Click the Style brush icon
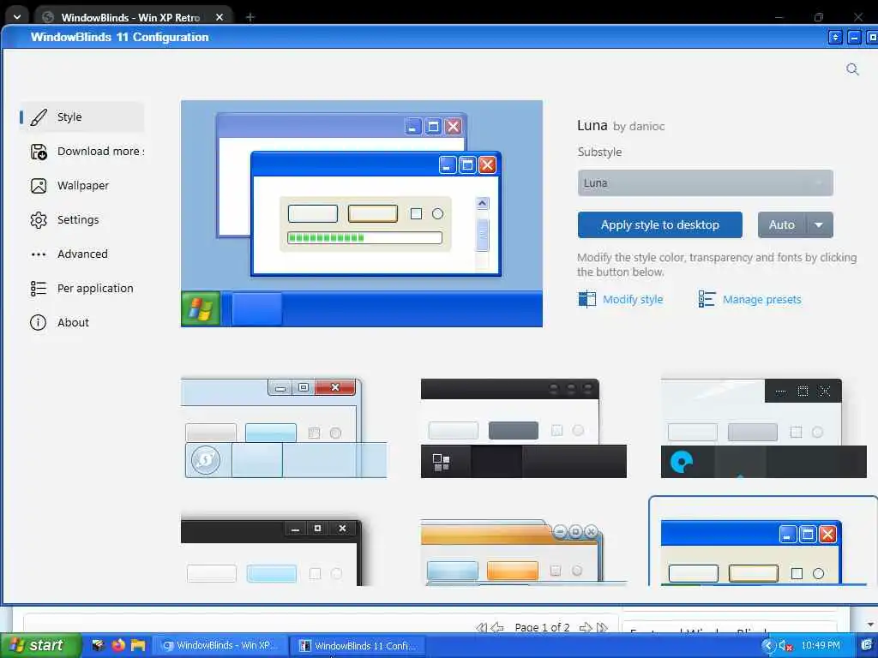 [x=39, y=117]
